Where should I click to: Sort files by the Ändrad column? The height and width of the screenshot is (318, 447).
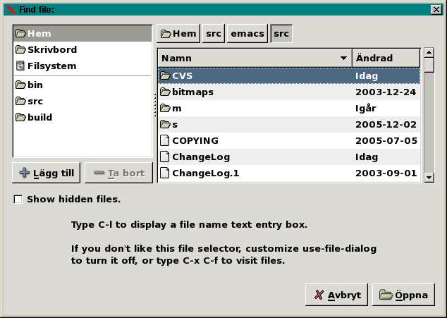[x=386, y=59]
